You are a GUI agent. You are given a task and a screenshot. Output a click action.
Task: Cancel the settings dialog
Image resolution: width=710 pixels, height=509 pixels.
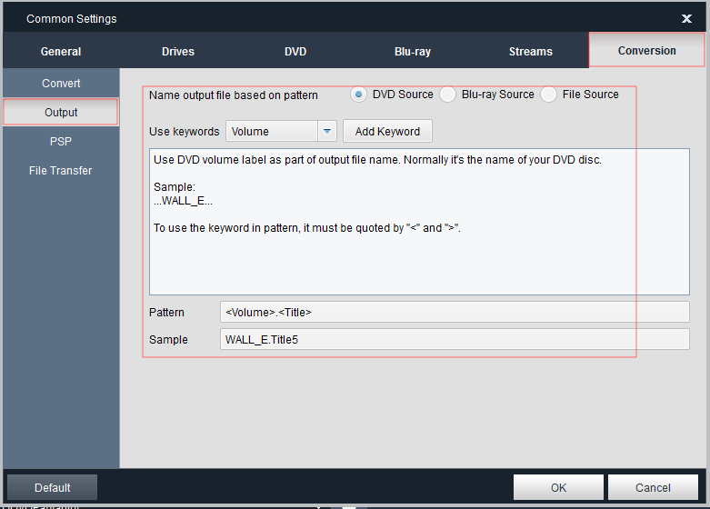click(653, 487)
